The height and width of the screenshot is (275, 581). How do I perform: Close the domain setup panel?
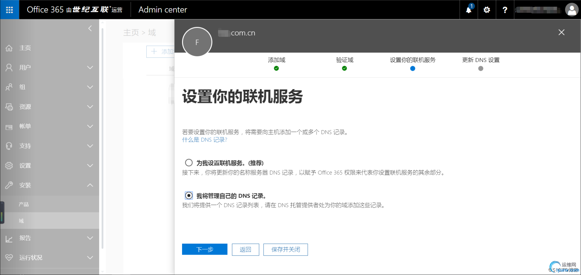[561, 32]
